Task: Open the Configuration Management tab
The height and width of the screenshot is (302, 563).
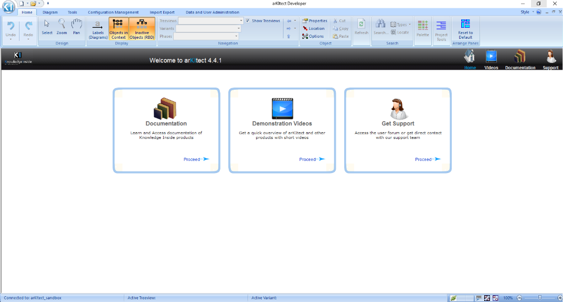Action: tap(113, 12)
